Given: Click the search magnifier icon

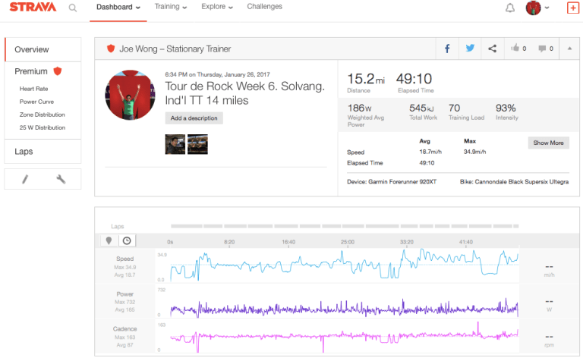Looking at the screenshot, I should [x=73, y=8].
